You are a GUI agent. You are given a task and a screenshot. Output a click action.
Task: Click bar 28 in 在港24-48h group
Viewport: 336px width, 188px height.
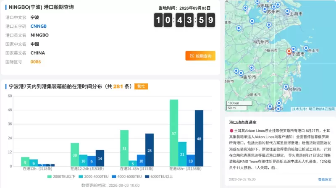pyautogui.click(x=150, y=150)
